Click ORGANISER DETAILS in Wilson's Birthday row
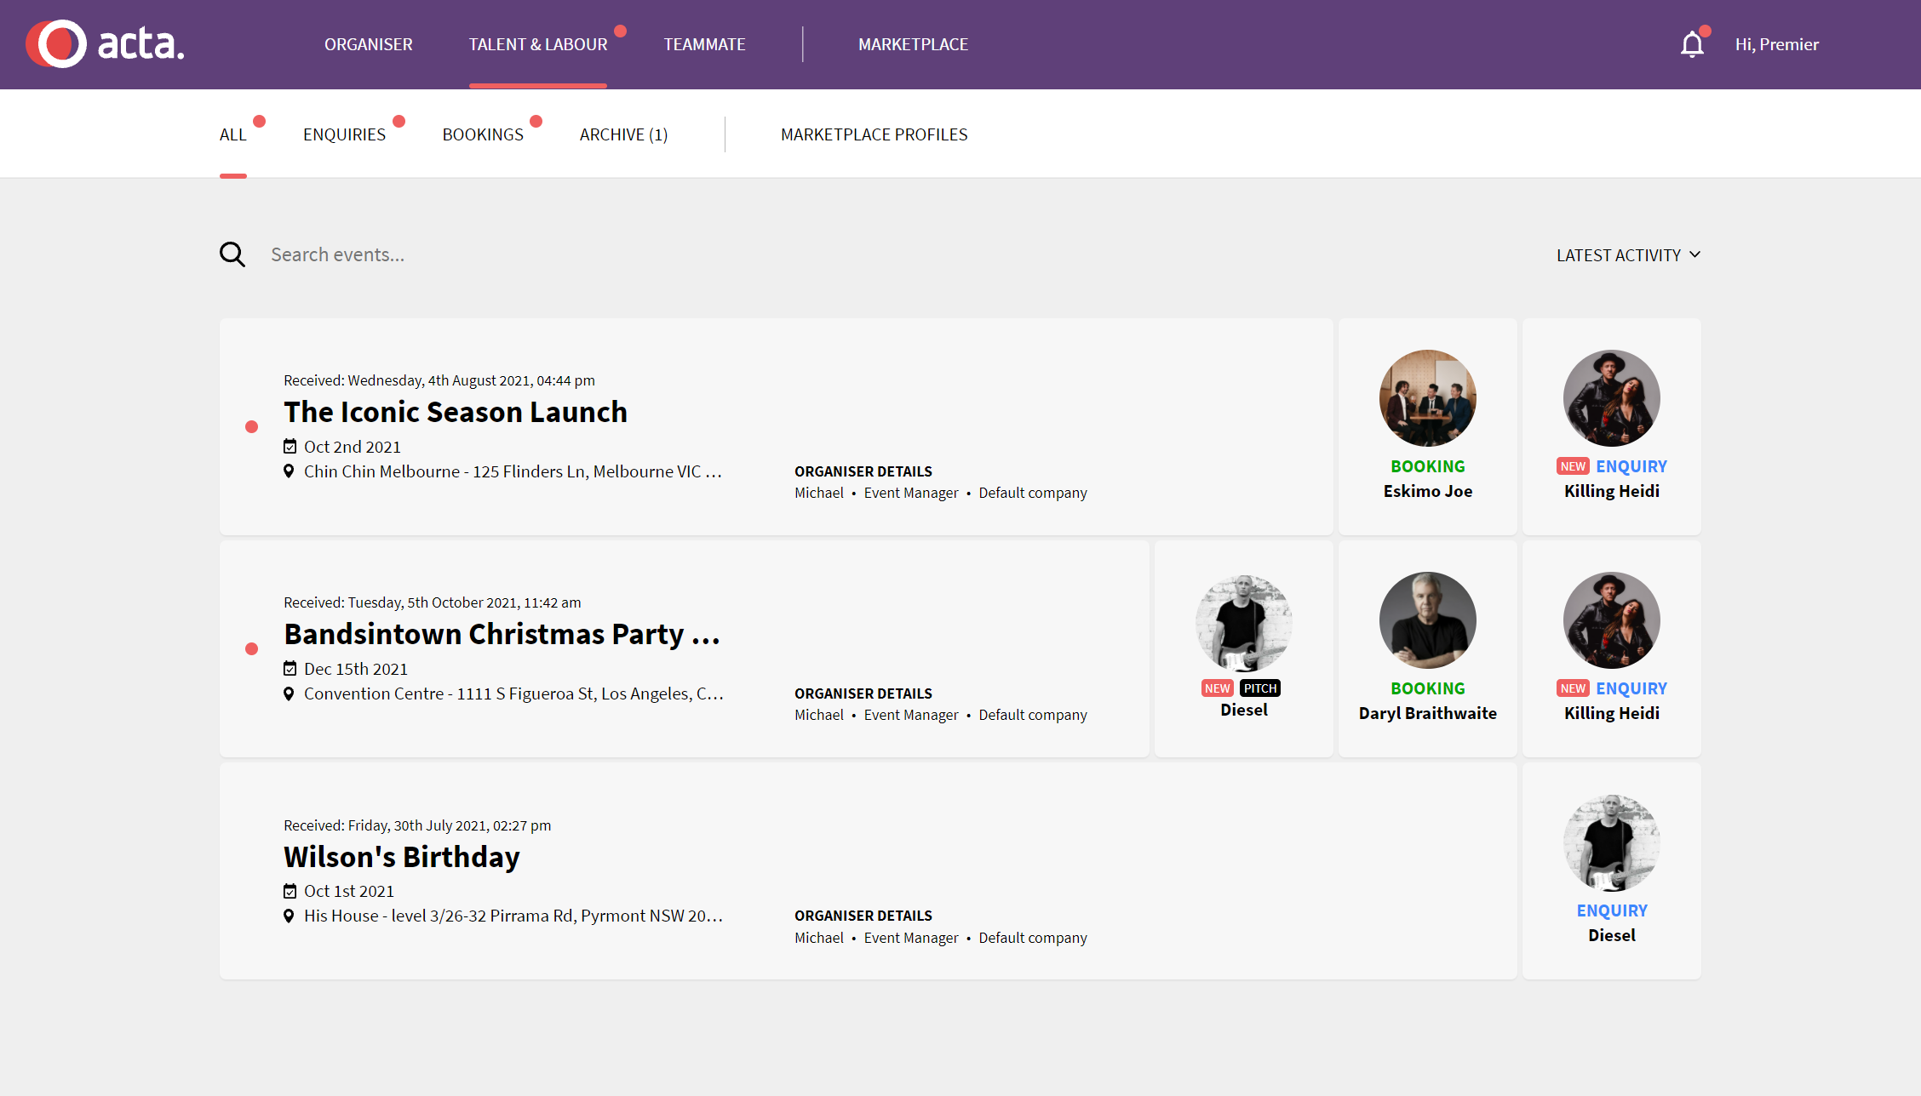This screenshot has width=1921, height=1096. (863, 916)
